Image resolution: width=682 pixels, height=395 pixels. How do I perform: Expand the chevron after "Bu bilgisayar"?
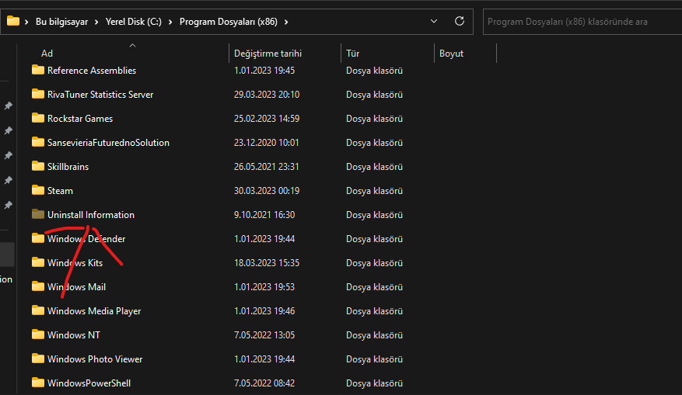pyautogui.click(x=98, y=22)
